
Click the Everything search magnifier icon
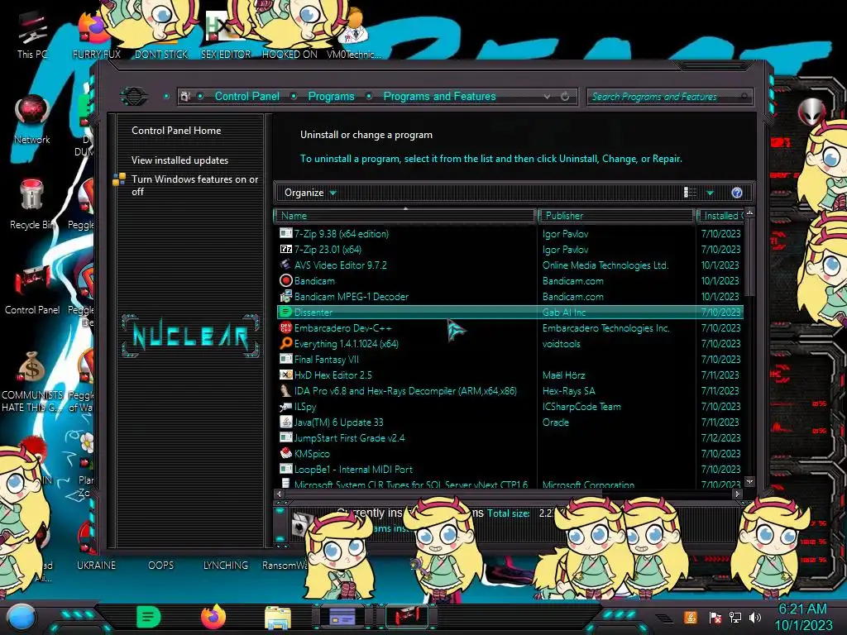(285, 343)
